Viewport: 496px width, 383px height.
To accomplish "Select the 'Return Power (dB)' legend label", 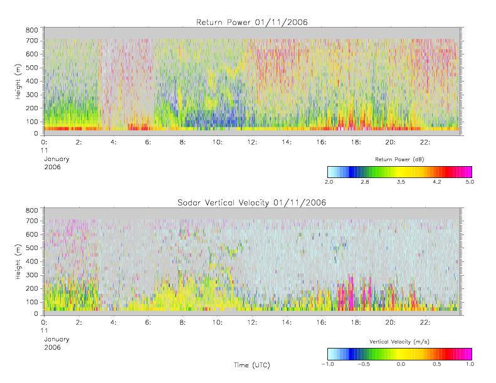I will 399,159.
